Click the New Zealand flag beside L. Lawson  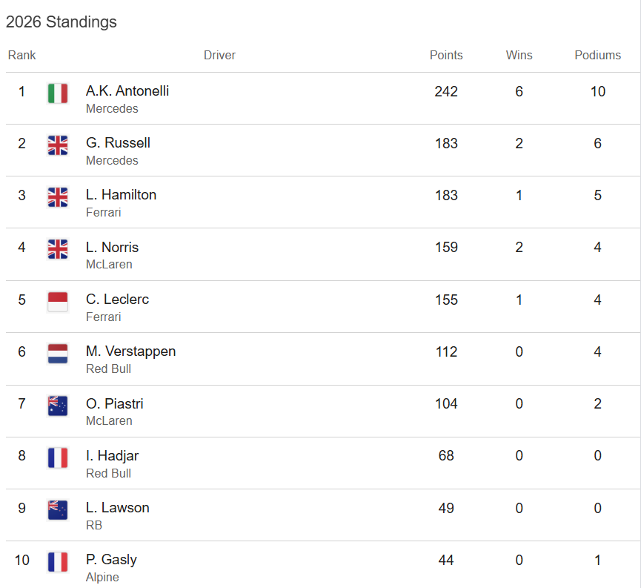click(x=58, y=510)
